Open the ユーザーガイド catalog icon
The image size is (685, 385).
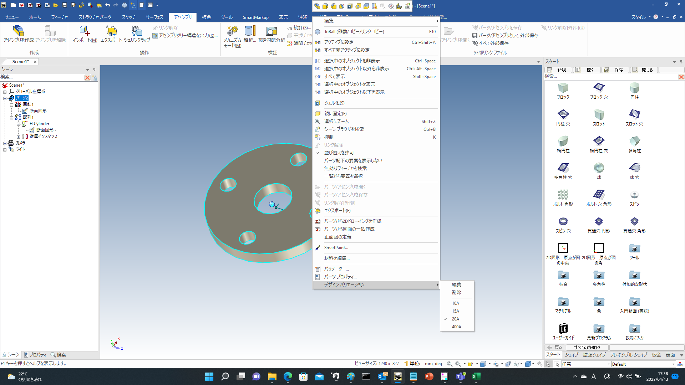[x=563, y=329]
